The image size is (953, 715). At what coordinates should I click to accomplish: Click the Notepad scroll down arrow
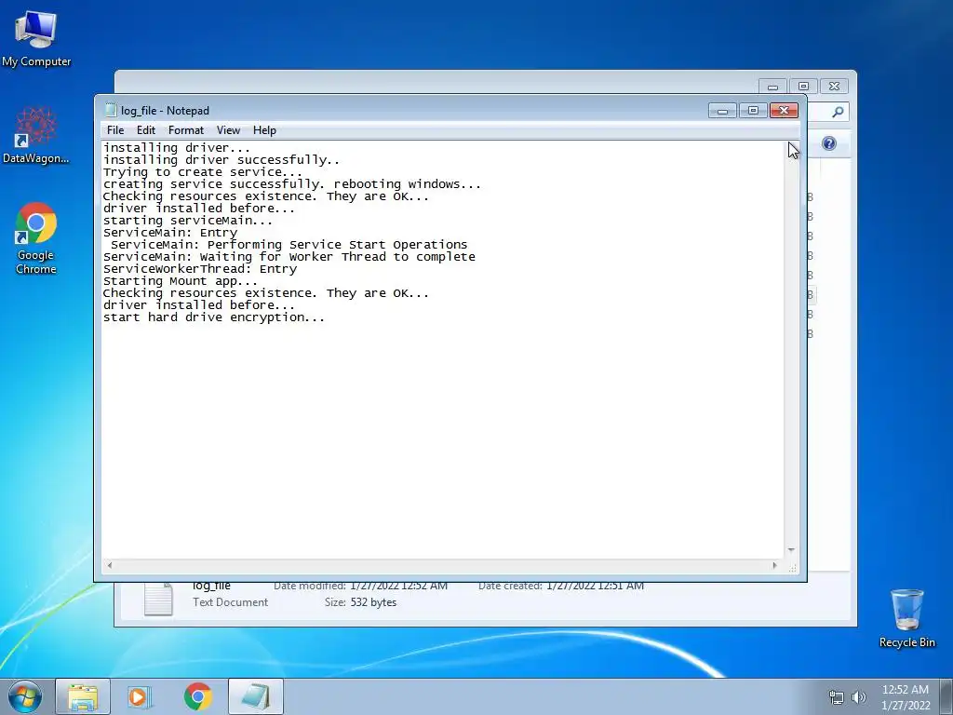[791, 549]
